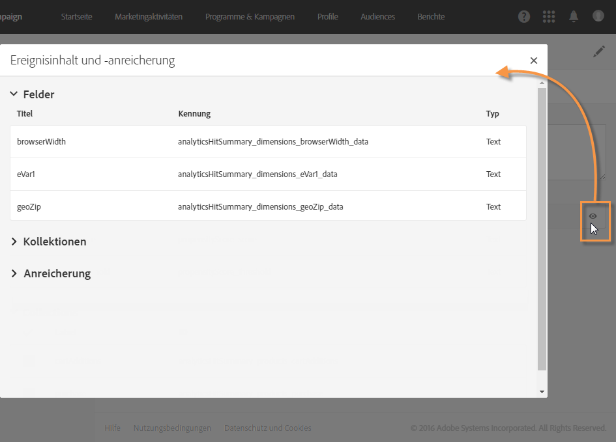Open Programme & Kampagnen menu
The width and height of the screenshot is (616, 442).
[250, 17]
